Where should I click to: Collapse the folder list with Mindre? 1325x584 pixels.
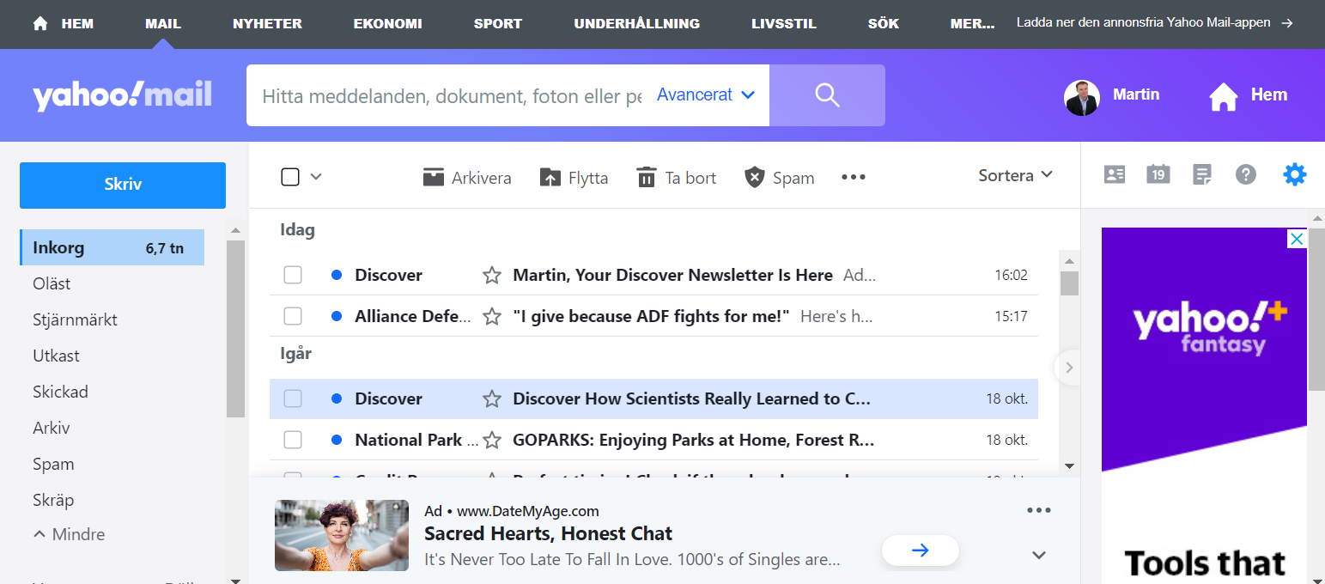(69, 534)
